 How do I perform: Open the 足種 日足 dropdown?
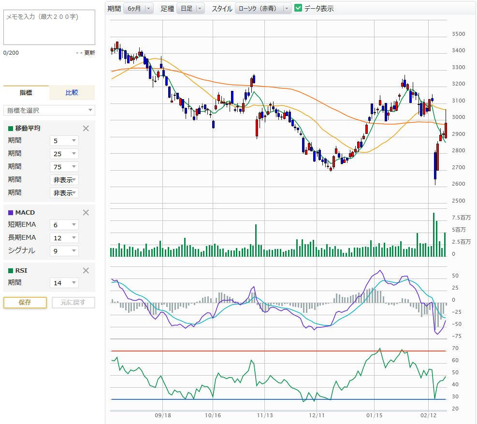point(190,8)
